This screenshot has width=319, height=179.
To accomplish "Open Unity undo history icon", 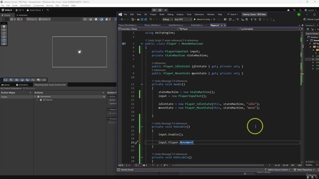I will click(x=294, y=10).
